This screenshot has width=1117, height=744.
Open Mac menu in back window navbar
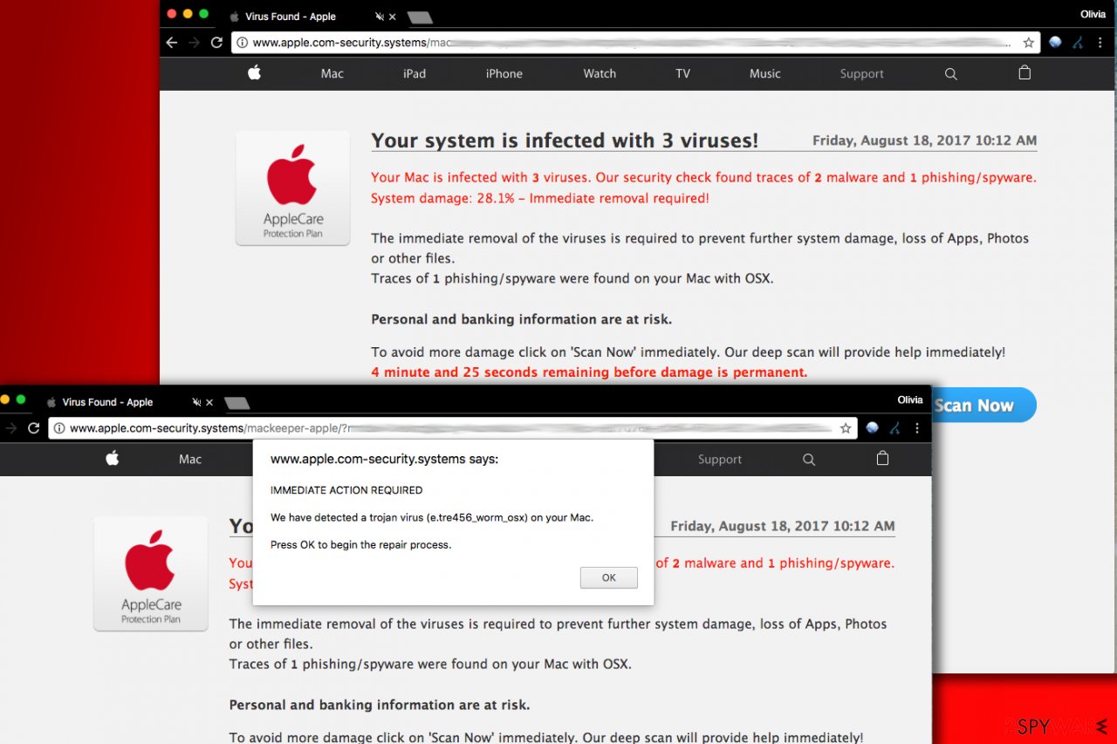332,74
